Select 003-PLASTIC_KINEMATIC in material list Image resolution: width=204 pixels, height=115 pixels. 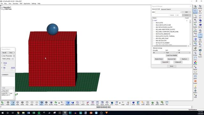pos(163,34)
